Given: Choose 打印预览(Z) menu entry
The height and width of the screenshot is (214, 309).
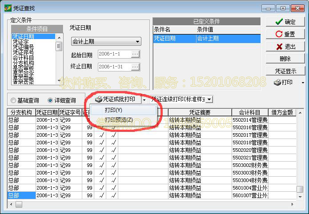Looking at the screenshot, I should 118,119.
